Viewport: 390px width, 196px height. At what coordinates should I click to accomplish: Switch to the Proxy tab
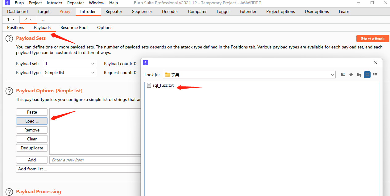click(x=65, y=11)
